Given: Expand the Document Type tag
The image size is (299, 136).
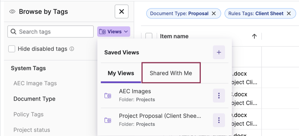Looking at the screenshot, I should click(x=34, y=99).
